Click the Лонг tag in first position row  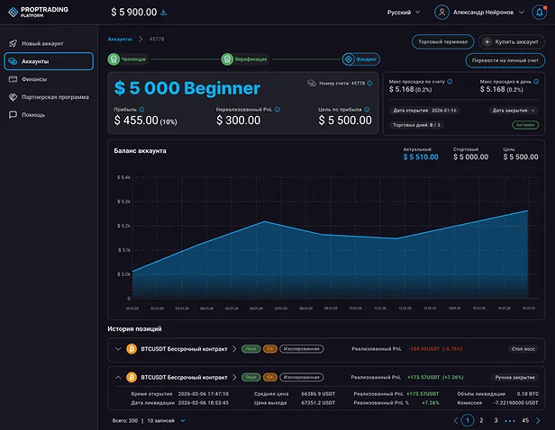click(x=251, y=349)
